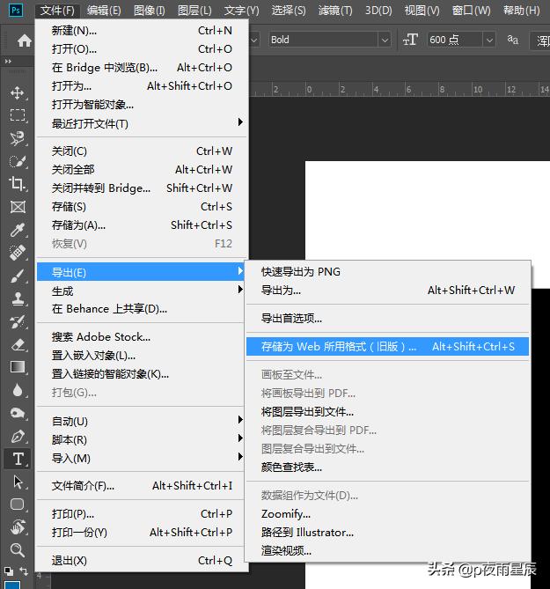Viewport: 550px width, 589px height.
Task: Open the 编辑(E) menu
Action: (104, 11)
